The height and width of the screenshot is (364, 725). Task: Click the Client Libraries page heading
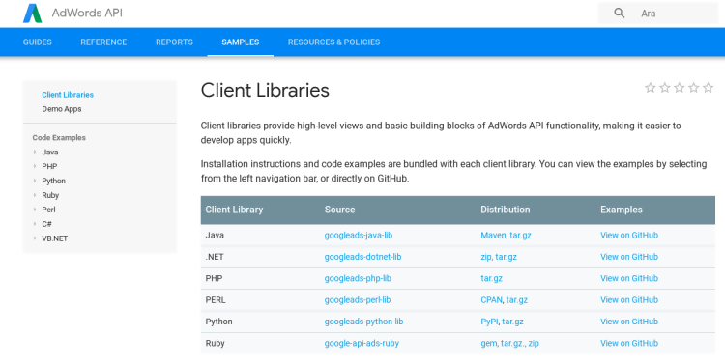pos(265,90)
